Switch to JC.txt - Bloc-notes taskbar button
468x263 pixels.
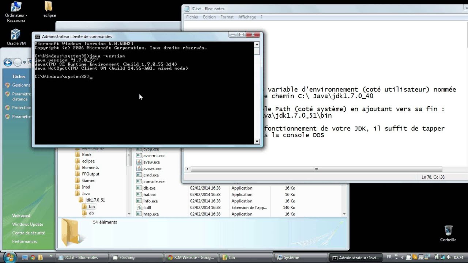[x=82, y=258]
